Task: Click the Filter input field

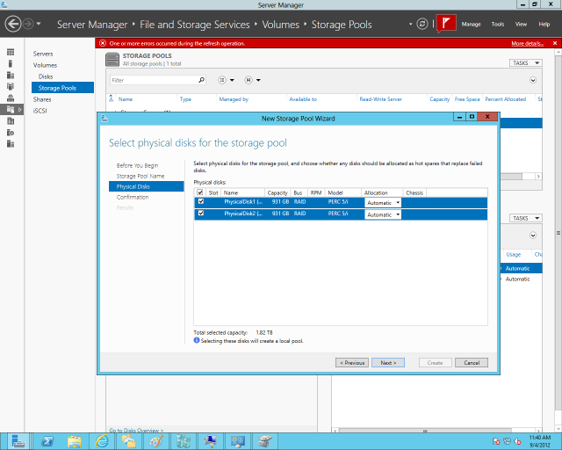Action: [155, 80]
